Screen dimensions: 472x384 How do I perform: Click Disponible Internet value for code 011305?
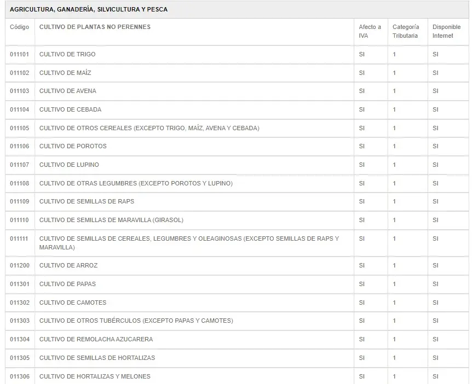click(435, 358)
